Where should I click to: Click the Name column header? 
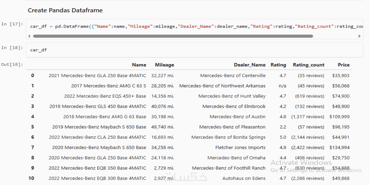(139, 65)
